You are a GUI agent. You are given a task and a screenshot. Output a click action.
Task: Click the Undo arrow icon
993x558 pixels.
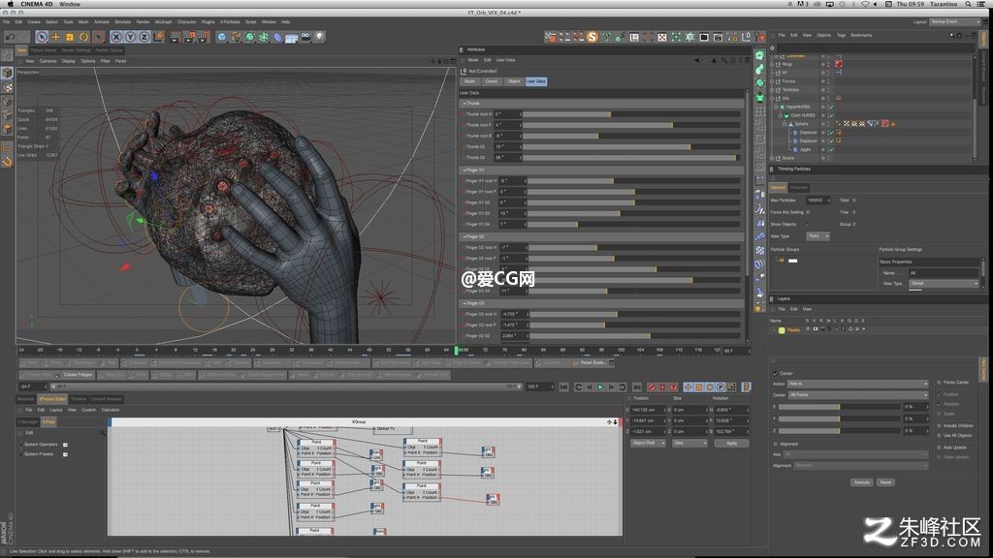[10, 38]
